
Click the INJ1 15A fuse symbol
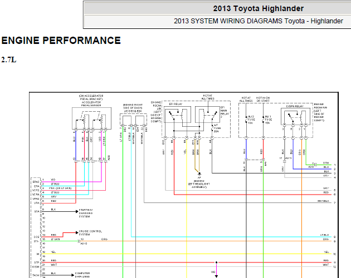263,120
